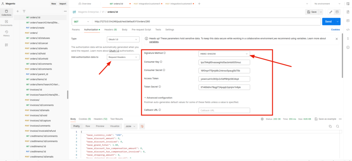Open the info icon in right sidebar
The image size is (352, 161).
point(348,47)
